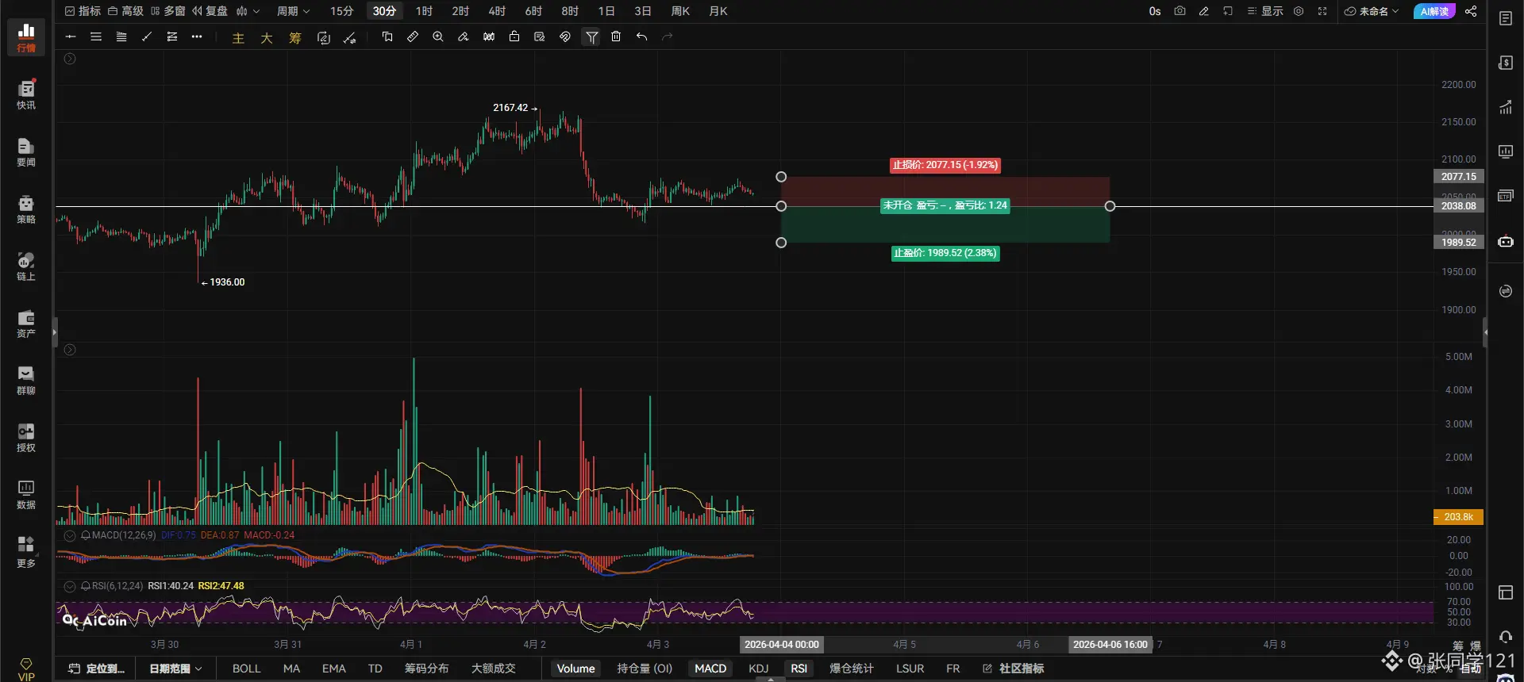Image resolution: width=1524 pixels, height=682 pixels.
Task: Open the 链上 on-chain sidebar icon
Action: pyautogui.click(x=26, y=266)
